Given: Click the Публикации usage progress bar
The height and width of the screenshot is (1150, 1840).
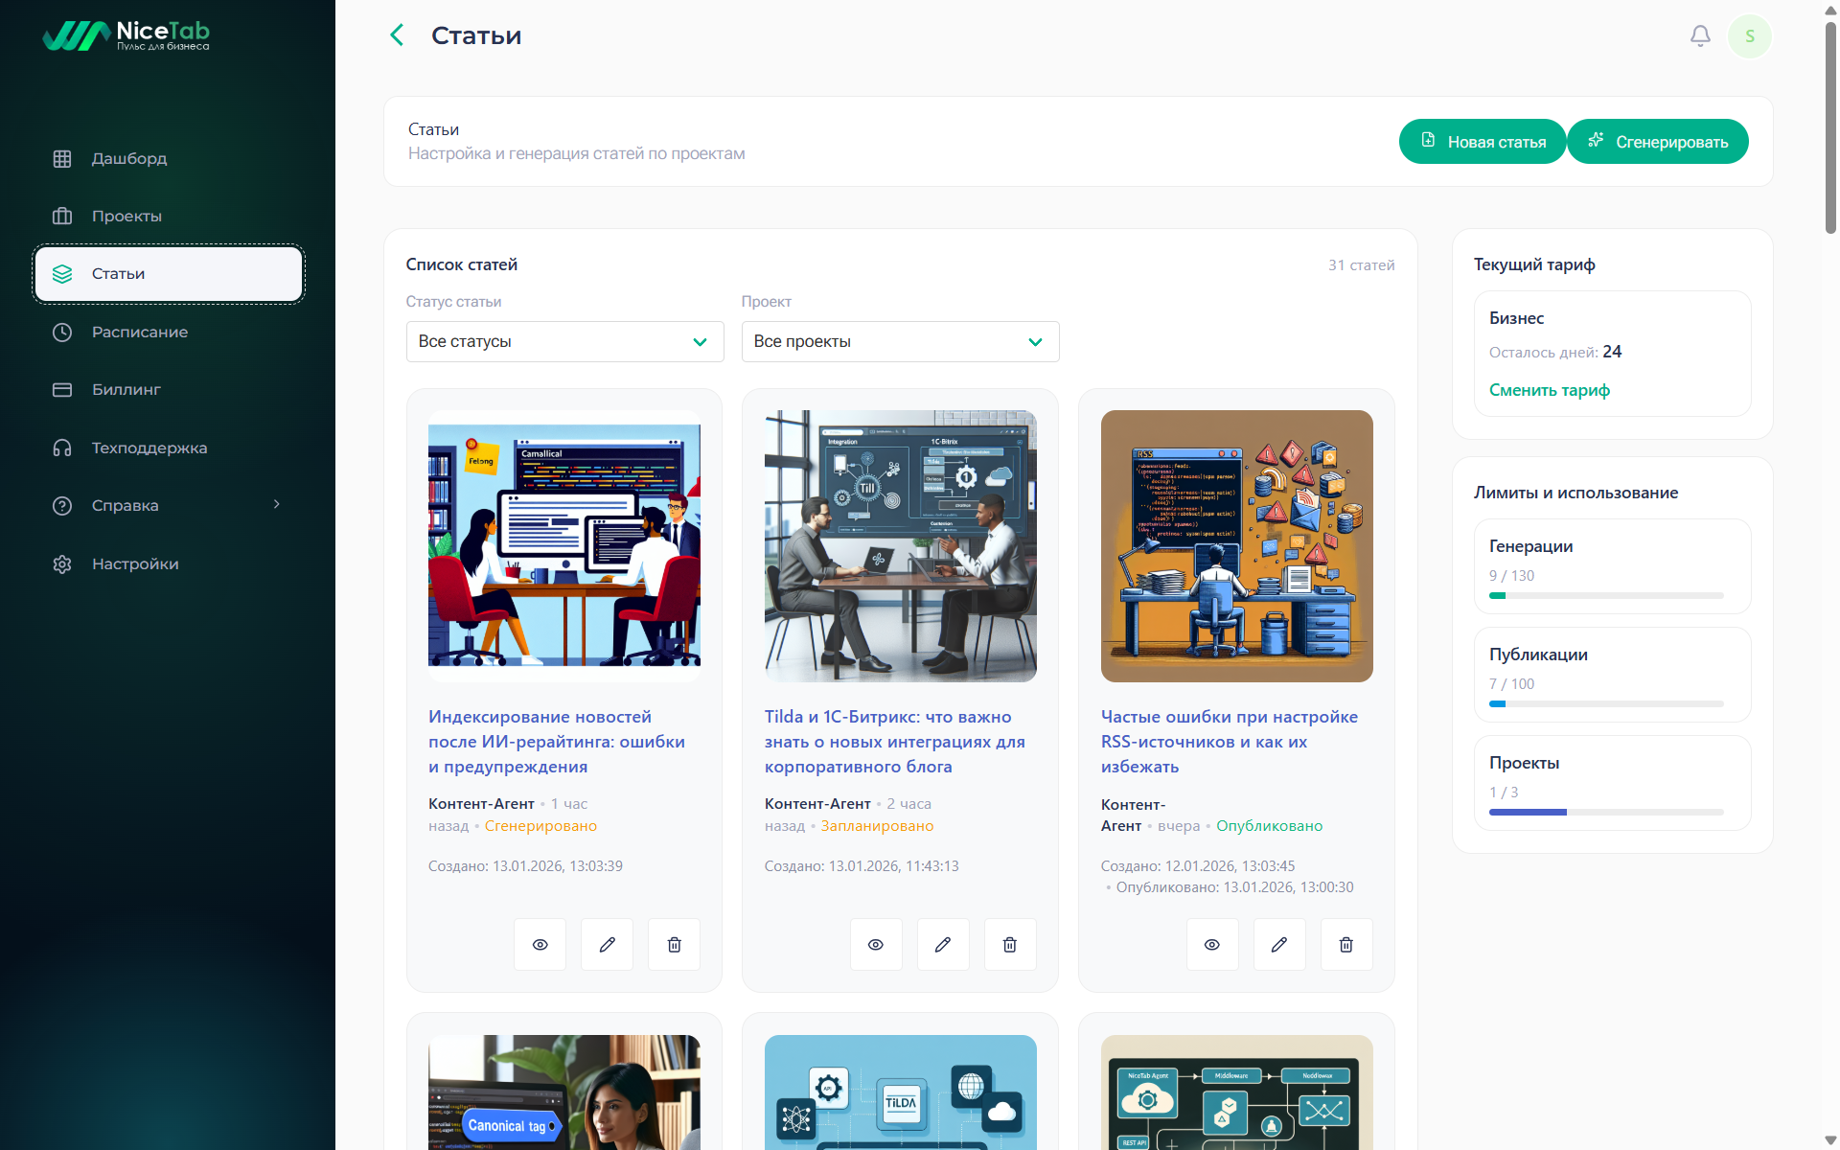Looking at the screenshot, I should coord(1606,704).
